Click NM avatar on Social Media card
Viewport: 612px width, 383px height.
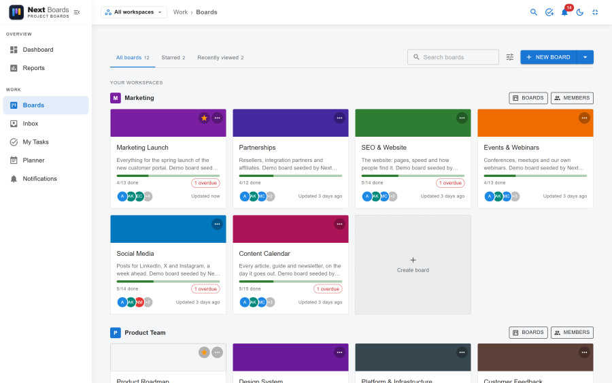pyautogui.click(x=139, y=302)
